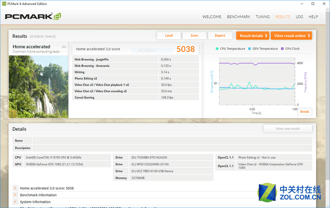Screen dimensions: 330x208
Task: Toggle the CPU Temperature legend swatch
Action: click(217, 49)
